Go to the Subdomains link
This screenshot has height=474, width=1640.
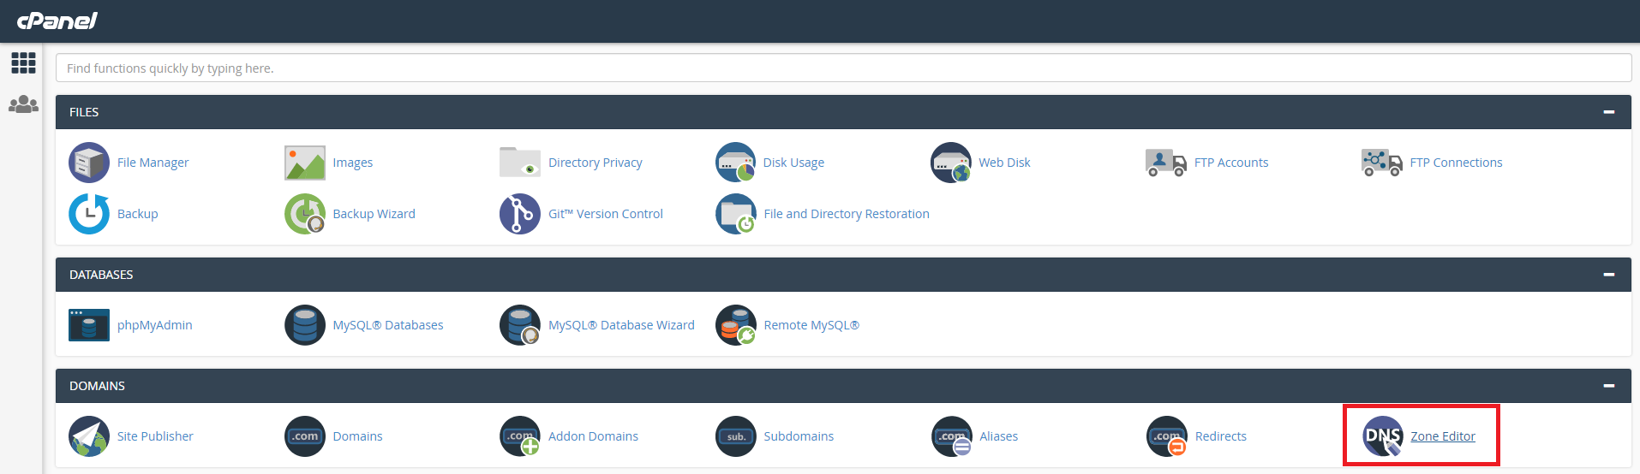coord(799,436)
